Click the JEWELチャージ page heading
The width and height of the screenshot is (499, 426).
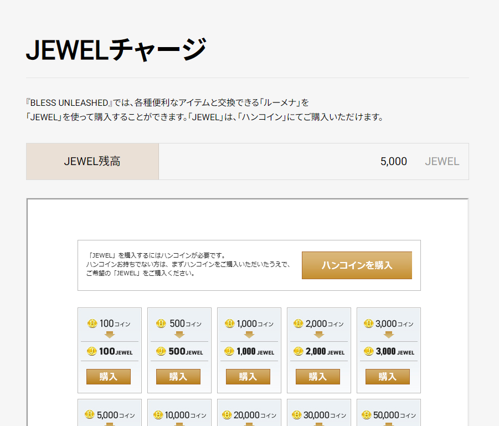(x=116, y=50)
